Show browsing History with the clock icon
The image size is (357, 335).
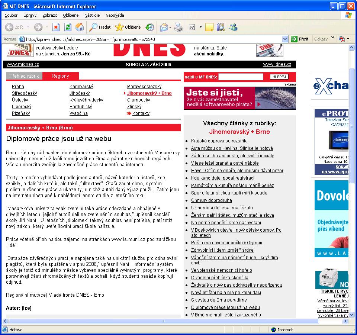click(150, 27)
